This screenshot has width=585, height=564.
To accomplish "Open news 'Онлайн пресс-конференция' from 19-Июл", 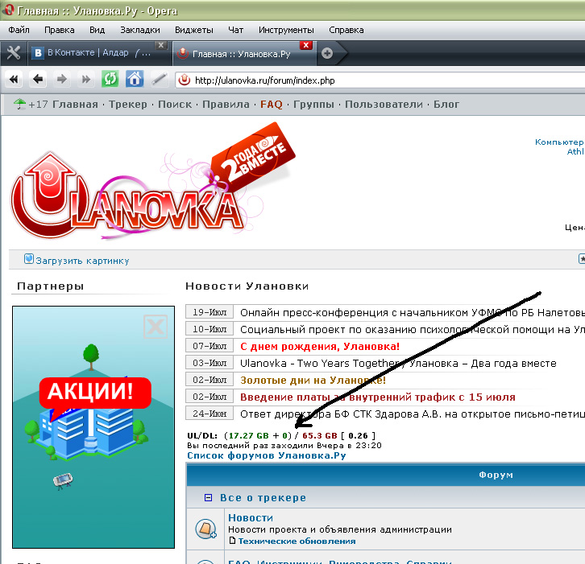I will [413, 312].
